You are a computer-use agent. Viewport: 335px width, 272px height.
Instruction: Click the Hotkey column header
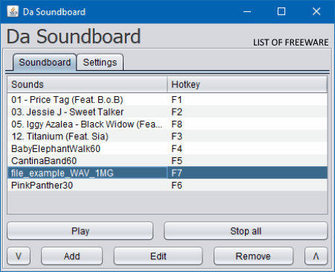point(247,84)
